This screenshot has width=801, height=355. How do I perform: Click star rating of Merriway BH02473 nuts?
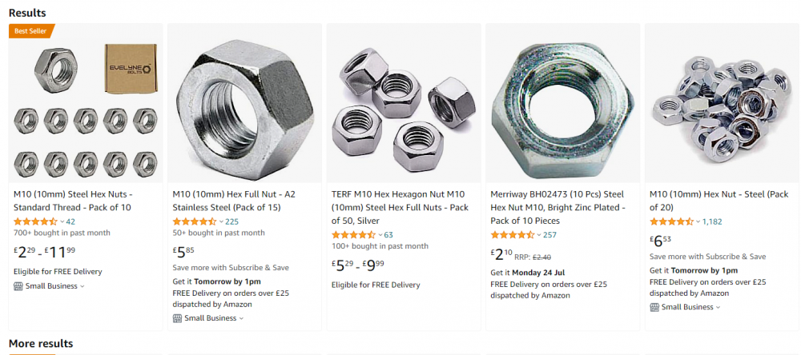(513, 234)
